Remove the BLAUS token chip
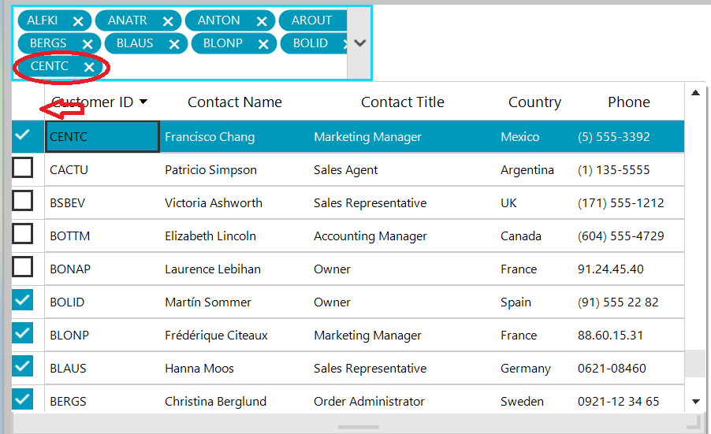Image resolution: width=711 pixels, height=434 pixels. (x=174, y=44)
